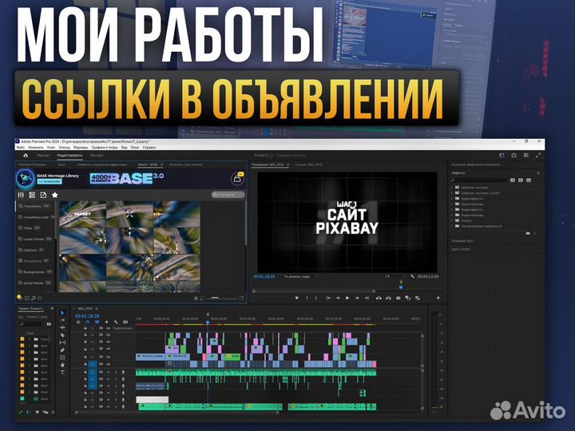Hide track V1 output eye
Image resolution: width=575 pixels, height=431 pixels.
[108, 364]
